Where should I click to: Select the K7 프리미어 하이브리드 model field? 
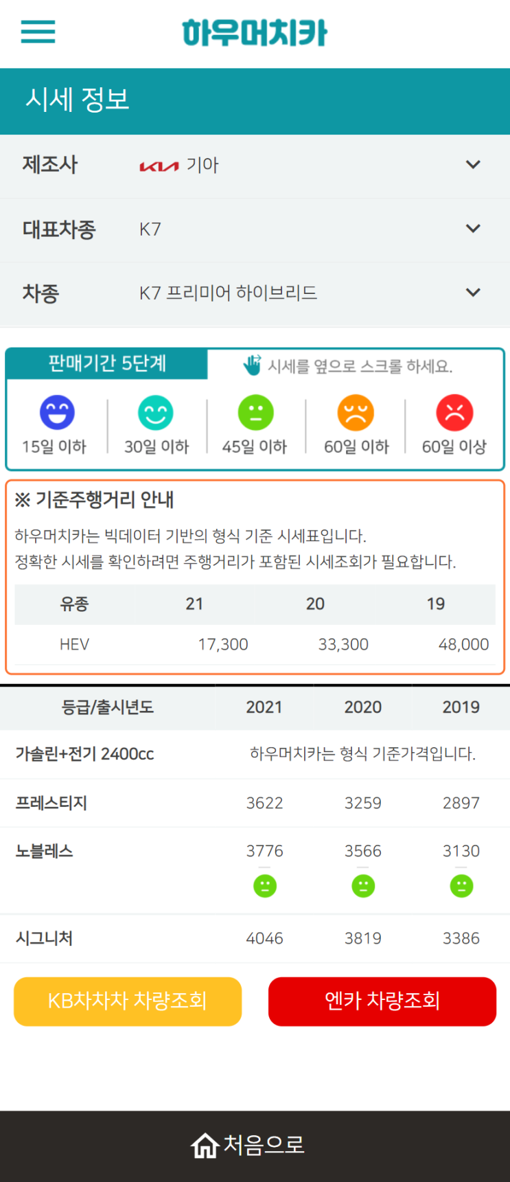[255, 293]
